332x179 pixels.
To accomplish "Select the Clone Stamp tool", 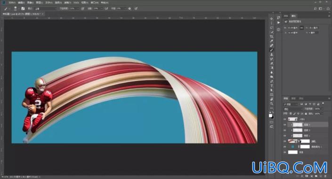I will tap(271, 54).
